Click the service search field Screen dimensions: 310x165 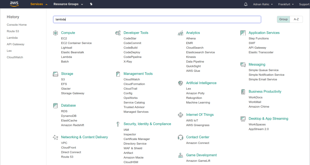click(x=157, y=19)
